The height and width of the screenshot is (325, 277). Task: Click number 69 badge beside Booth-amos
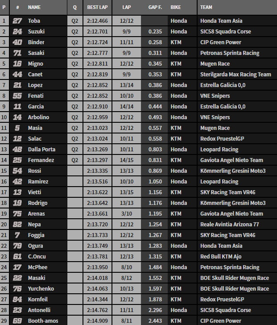click(17, 321)
